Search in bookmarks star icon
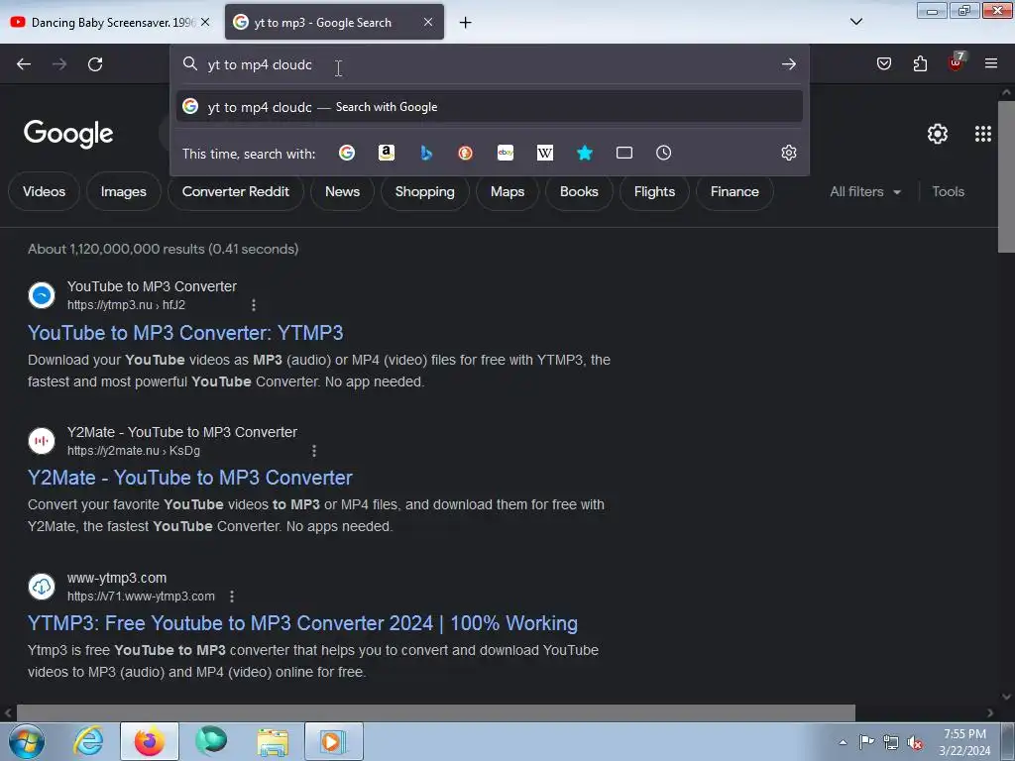The width and height of the screenshot is (1015, 761). 585,153
